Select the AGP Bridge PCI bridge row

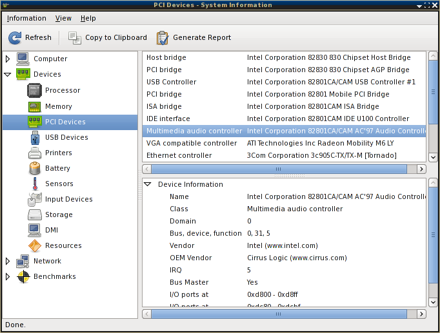pyautogui.click(x=285, y=70)
